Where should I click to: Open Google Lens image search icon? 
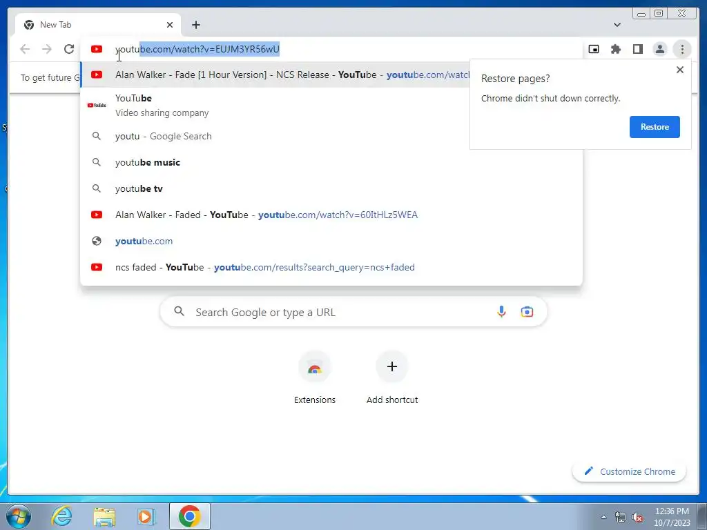click(527, 311)
